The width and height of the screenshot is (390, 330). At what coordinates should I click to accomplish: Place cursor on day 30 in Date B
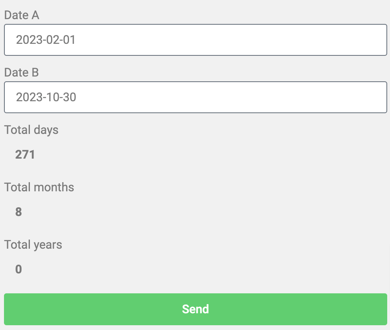[69, 97]
